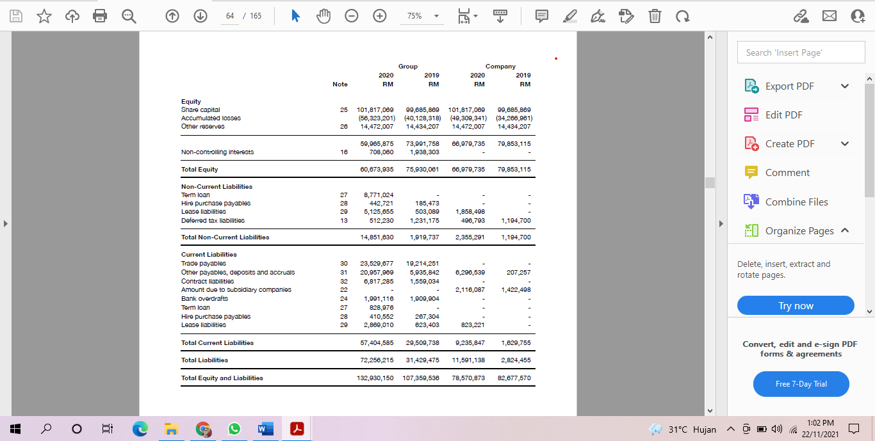
Task: Share link with the link icon
Action: click(801, 16)
